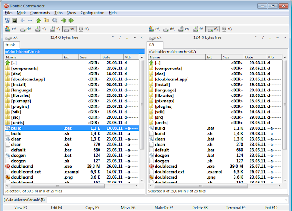Click Copy F5 button

click(x=92, y=208)
